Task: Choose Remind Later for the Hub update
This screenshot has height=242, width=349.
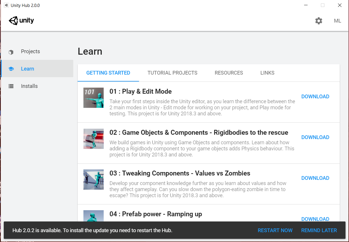Action: 319,230
